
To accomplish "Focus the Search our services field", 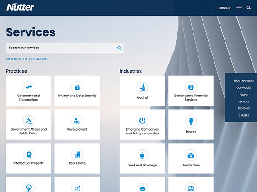I will tap(65, 48).
